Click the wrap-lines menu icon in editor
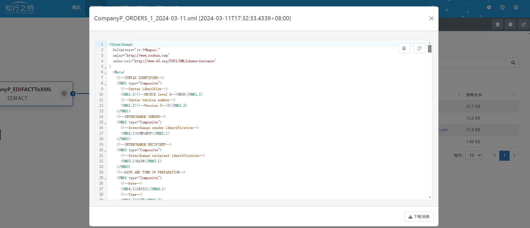 (x=404, y=48)
